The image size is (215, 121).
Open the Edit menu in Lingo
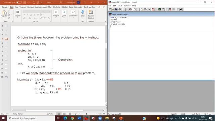114,6
